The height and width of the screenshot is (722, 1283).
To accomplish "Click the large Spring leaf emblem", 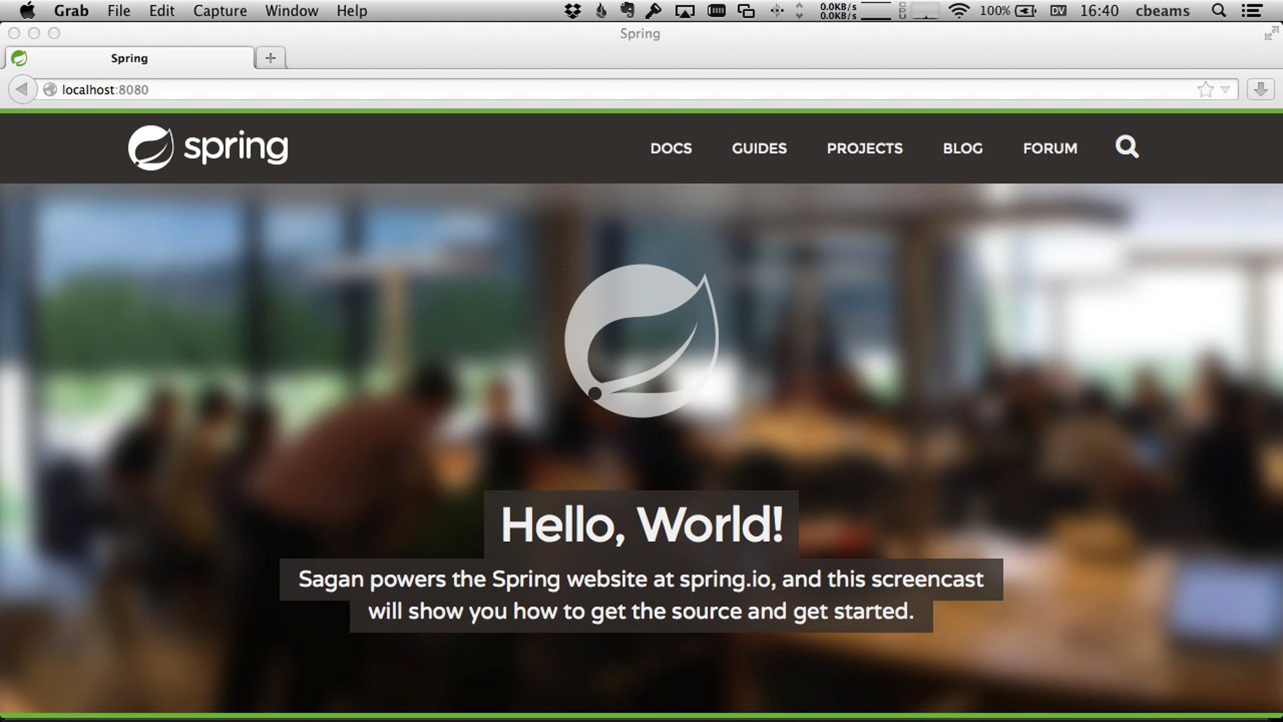I will pos(641,341).
